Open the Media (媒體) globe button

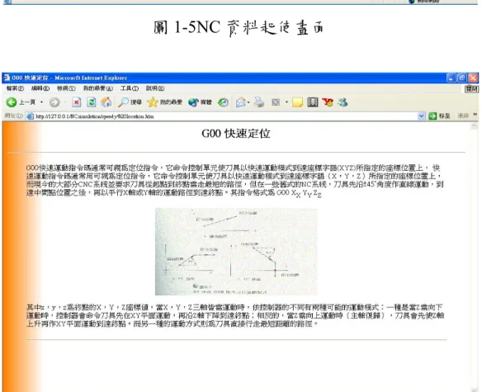pos(200,102)
